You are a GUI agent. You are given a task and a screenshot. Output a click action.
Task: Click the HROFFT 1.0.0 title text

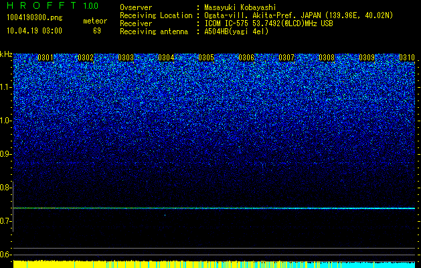point(52,5)
